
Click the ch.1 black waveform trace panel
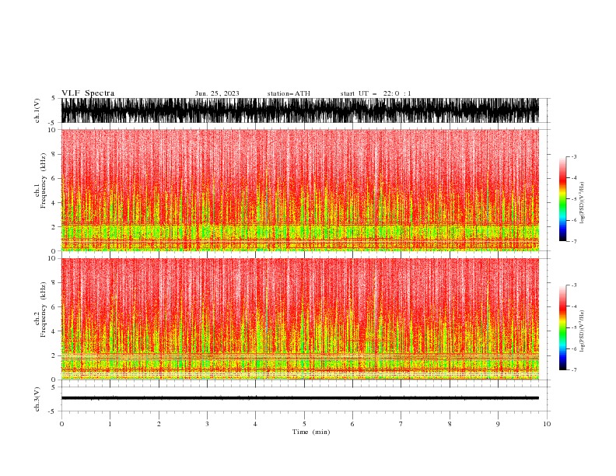click(299, 110)
